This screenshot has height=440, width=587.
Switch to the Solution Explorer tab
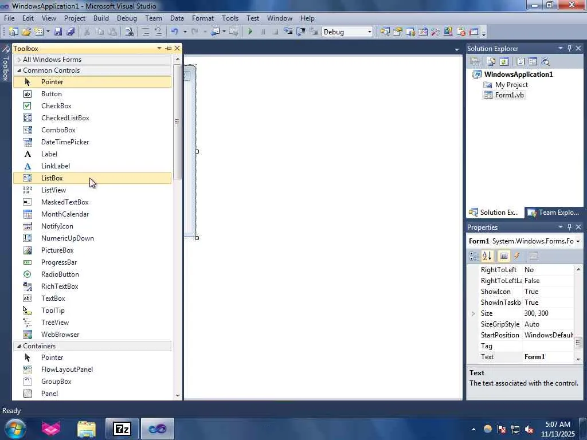[495, 213]
